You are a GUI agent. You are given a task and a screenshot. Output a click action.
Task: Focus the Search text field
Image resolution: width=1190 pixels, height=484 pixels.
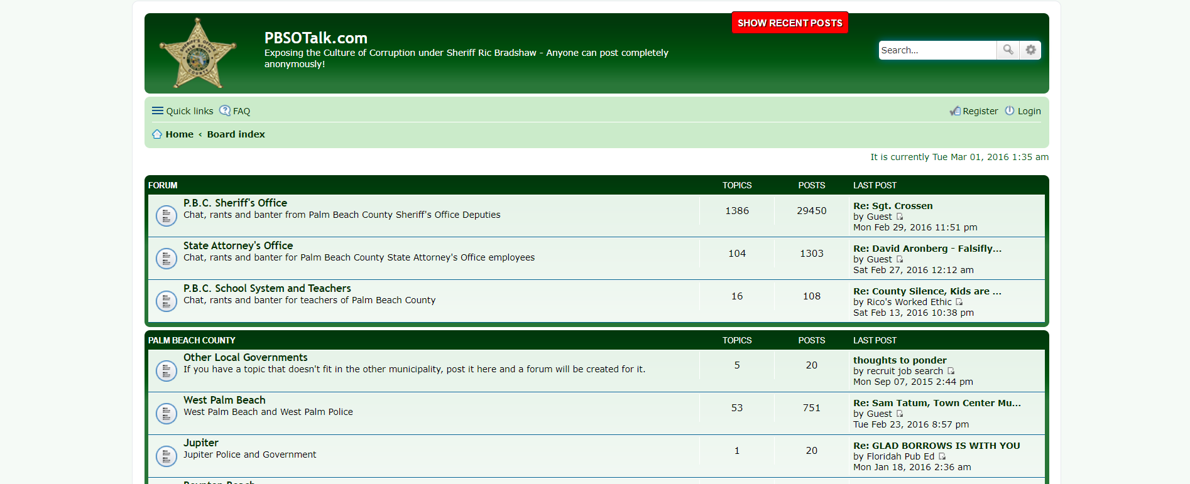tap(937, 50)
